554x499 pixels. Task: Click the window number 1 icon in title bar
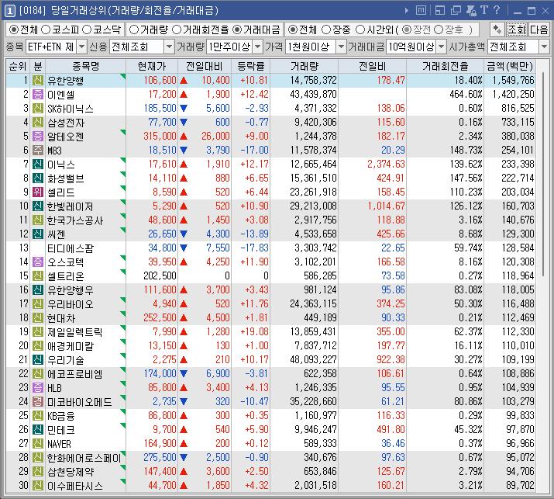(9, 11)
